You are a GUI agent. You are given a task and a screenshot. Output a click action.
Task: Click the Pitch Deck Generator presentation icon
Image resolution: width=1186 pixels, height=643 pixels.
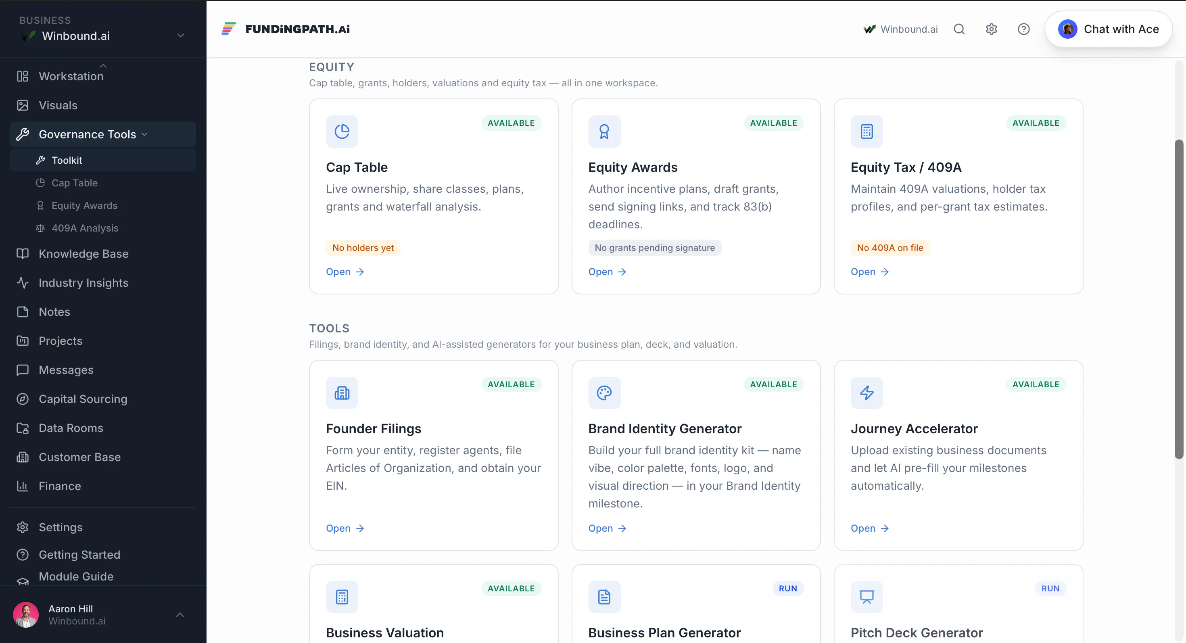[x=867, y=597]
